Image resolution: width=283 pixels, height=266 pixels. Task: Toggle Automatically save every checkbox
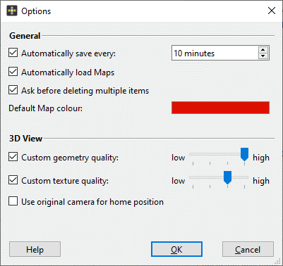click(x=13, y=53)
